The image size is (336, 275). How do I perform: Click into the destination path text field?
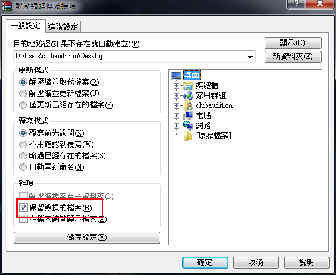130,57
